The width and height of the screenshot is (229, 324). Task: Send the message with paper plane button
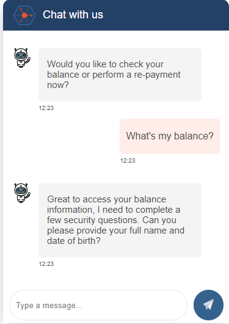[x=208, y=305]
